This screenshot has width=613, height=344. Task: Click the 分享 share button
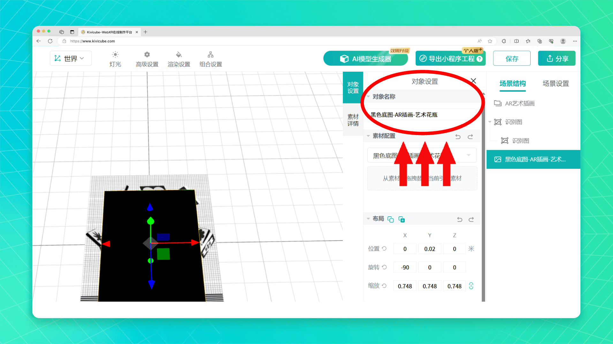(x=556, y=59)
